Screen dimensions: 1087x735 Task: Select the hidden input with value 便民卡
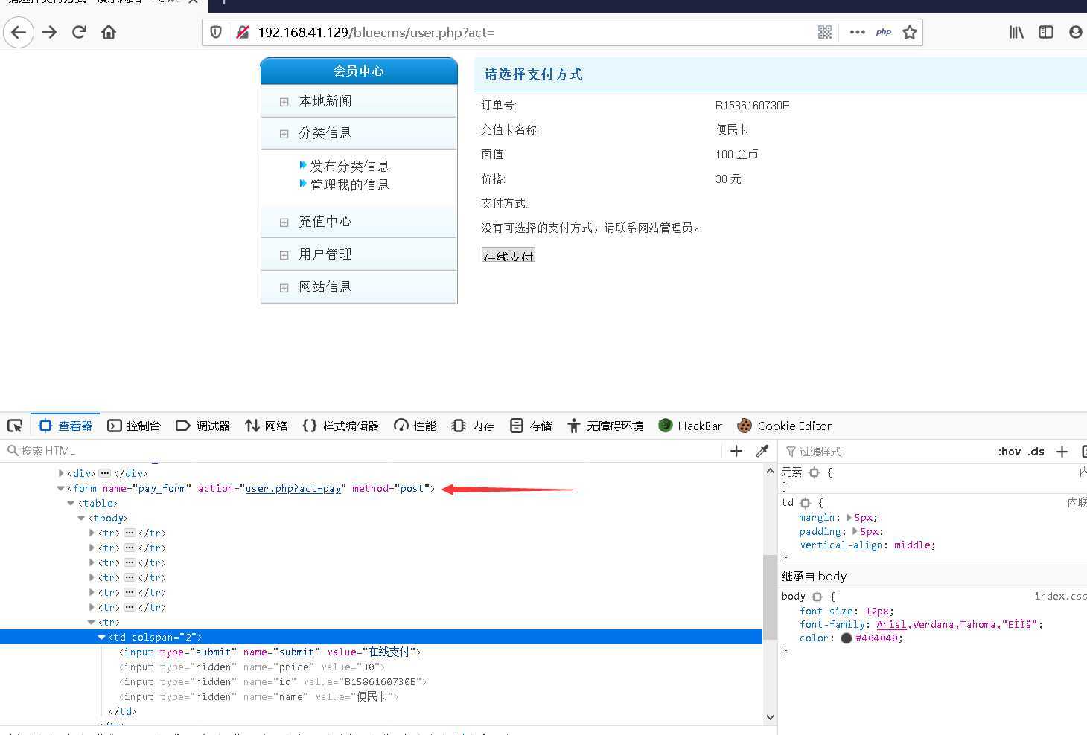[259, 697]
